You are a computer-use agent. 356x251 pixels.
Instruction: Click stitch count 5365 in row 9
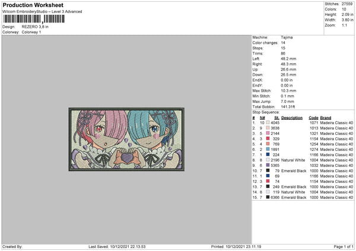[x=275, y=166]
